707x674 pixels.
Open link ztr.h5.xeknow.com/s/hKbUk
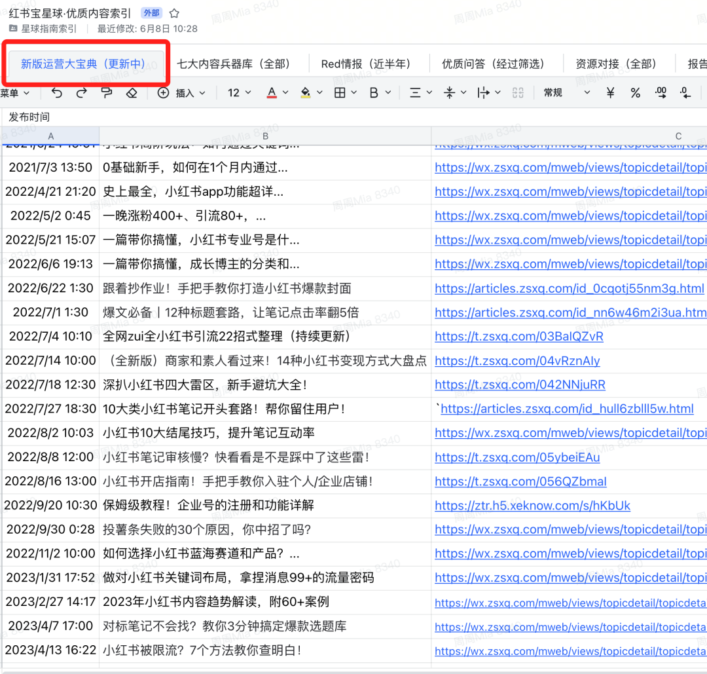[532, 506]
